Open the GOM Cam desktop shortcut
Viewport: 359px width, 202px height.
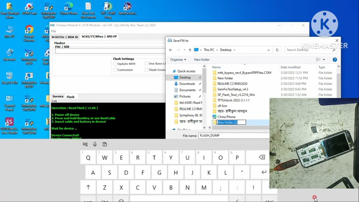click(x=29, y=9)
